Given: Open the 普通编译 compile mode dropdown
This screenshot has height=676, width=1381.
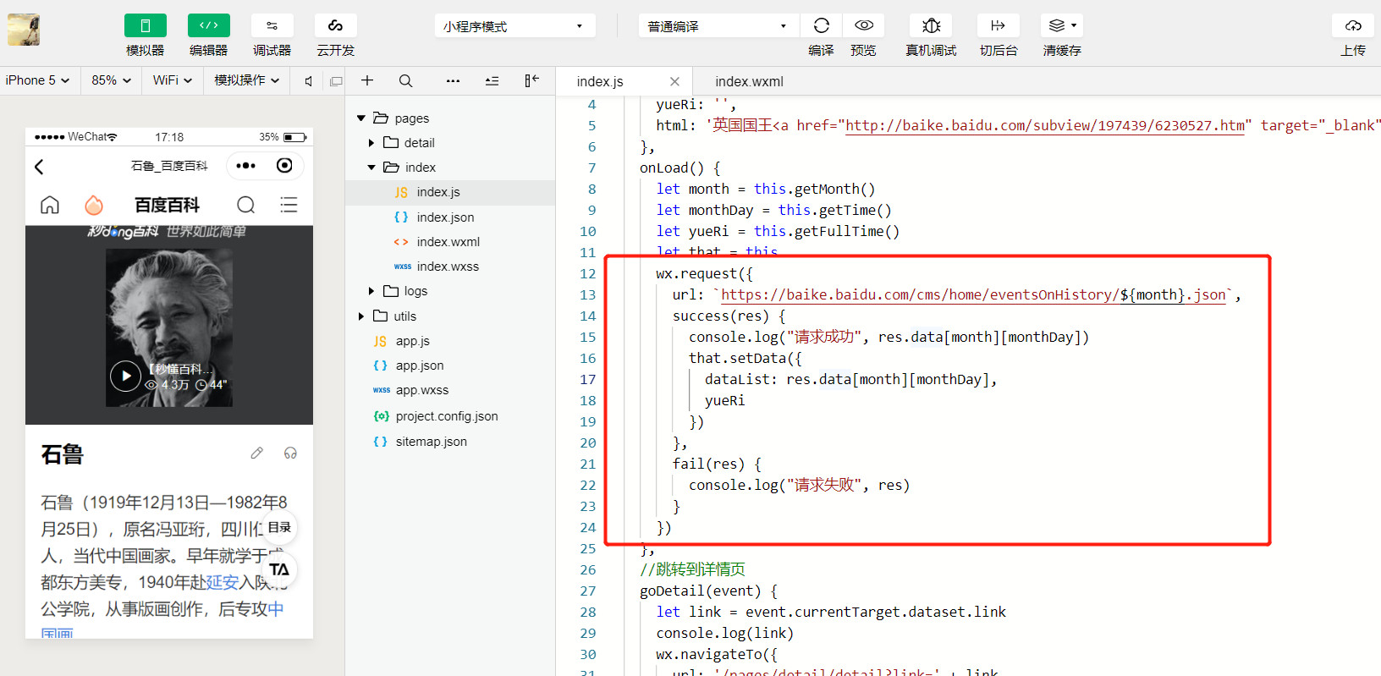Looking at the screenshot, I should pos(718,26).
